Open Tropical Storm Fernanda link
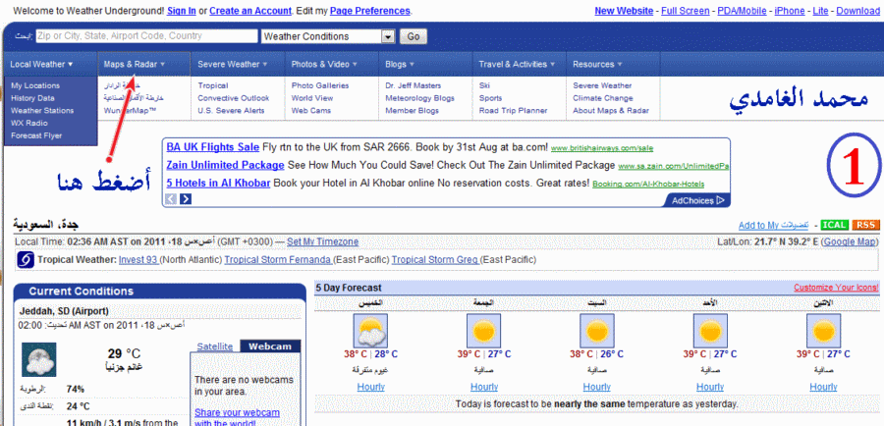This screenshot has width=884, height=426. coord(278,260)
